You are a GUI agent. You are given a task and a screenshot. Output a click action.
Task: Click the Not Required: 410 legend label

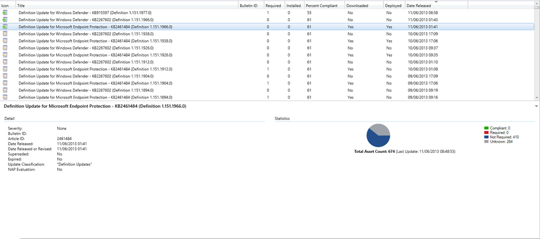(x=504, y=137)
